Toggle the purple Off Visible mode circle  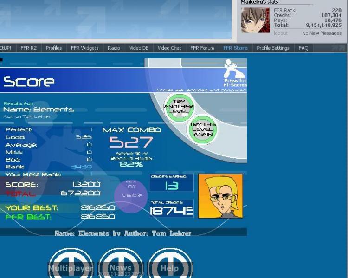(x=131, y=196)
